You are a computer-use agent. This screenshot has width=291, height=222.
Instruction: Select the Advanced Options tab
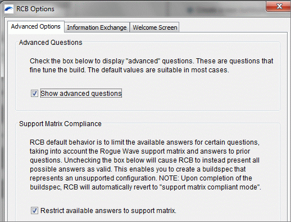coord(36,26)
